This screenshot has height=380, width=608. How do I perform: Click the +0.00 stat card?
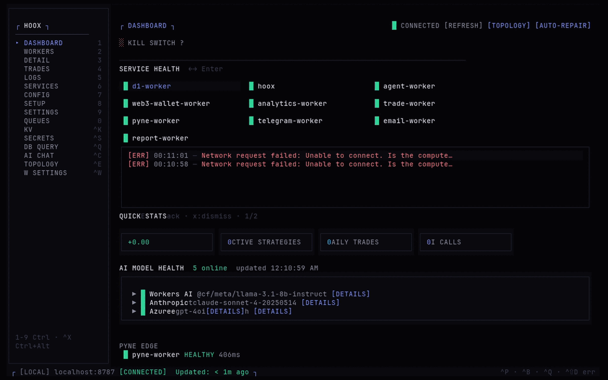coord(167,242)
